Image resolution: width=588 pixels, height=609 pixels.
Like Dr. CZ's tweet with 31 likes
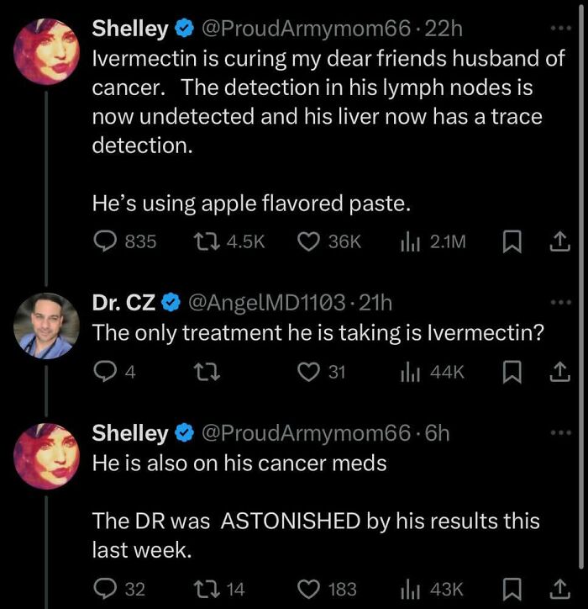pyautogui.click(x=310, y=372)
